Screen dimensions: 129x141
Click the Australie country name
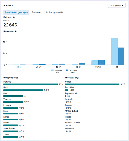(x=69, y=99)
